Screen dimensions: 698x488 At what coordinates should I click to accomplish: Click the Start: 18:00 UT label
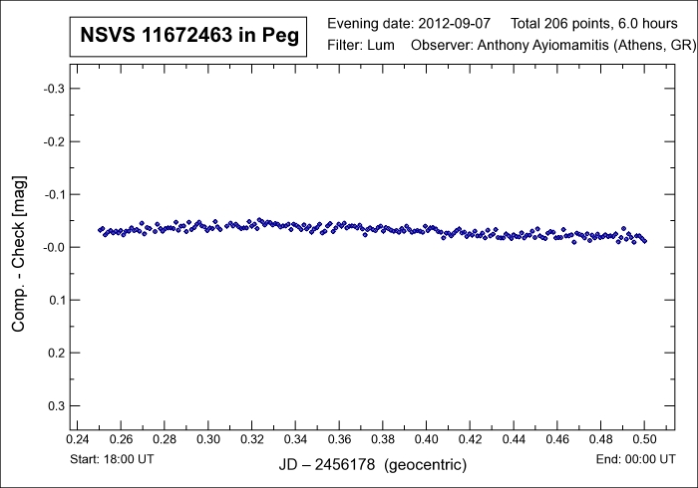point(113,459)
